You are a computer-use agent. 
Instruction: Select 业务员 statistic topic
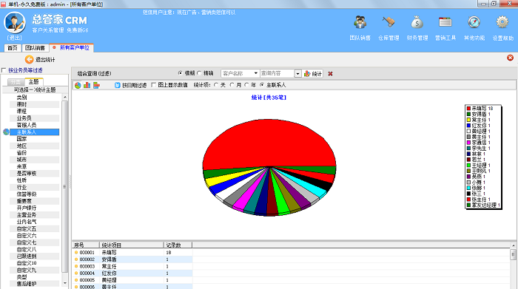[x=34, y=118]
